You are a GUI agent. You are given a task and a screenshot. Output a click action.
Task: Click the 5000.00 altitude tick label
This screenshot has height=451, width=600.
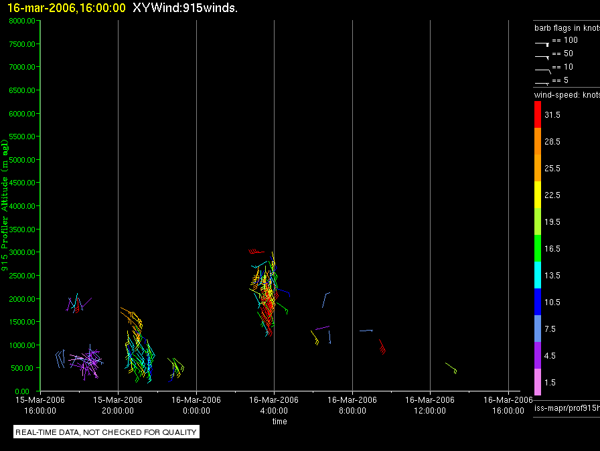pyautogui.click(x=22, y=160)
